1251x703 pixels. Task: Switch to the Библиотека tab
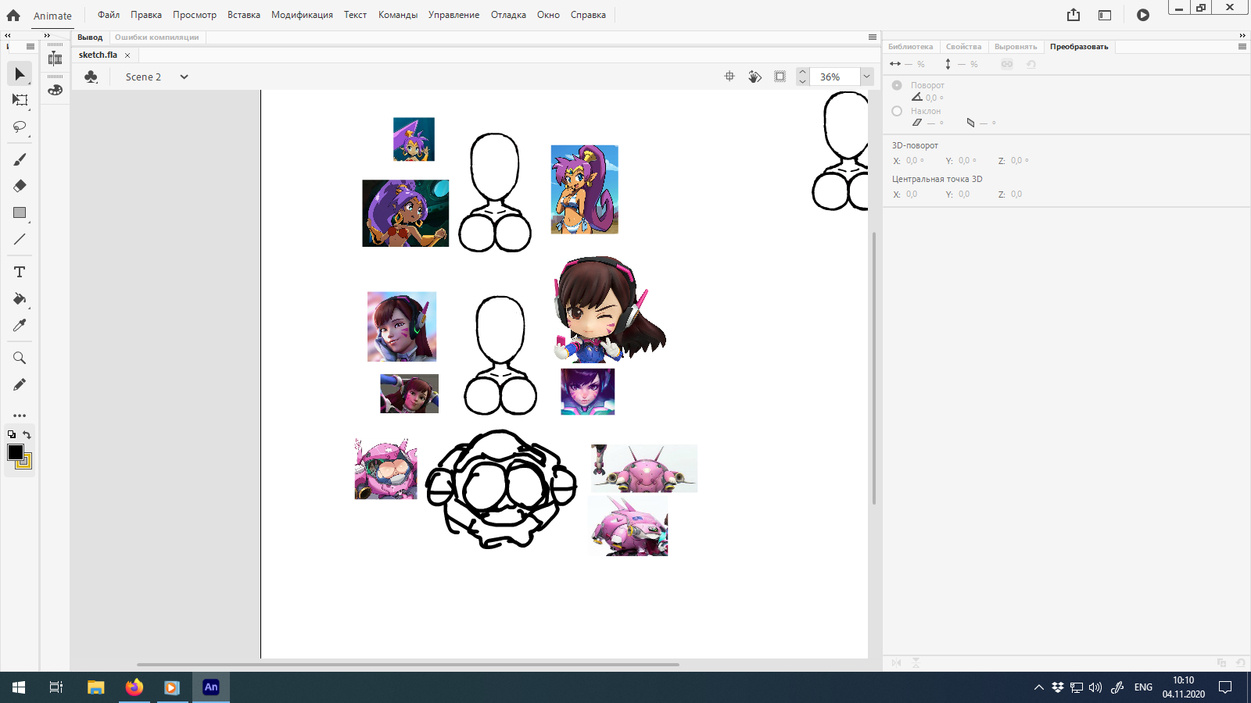pyautogui.click(x=911, y=47)
